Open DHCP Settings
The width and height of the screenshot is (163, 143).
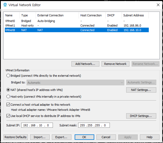coord(141,116)
